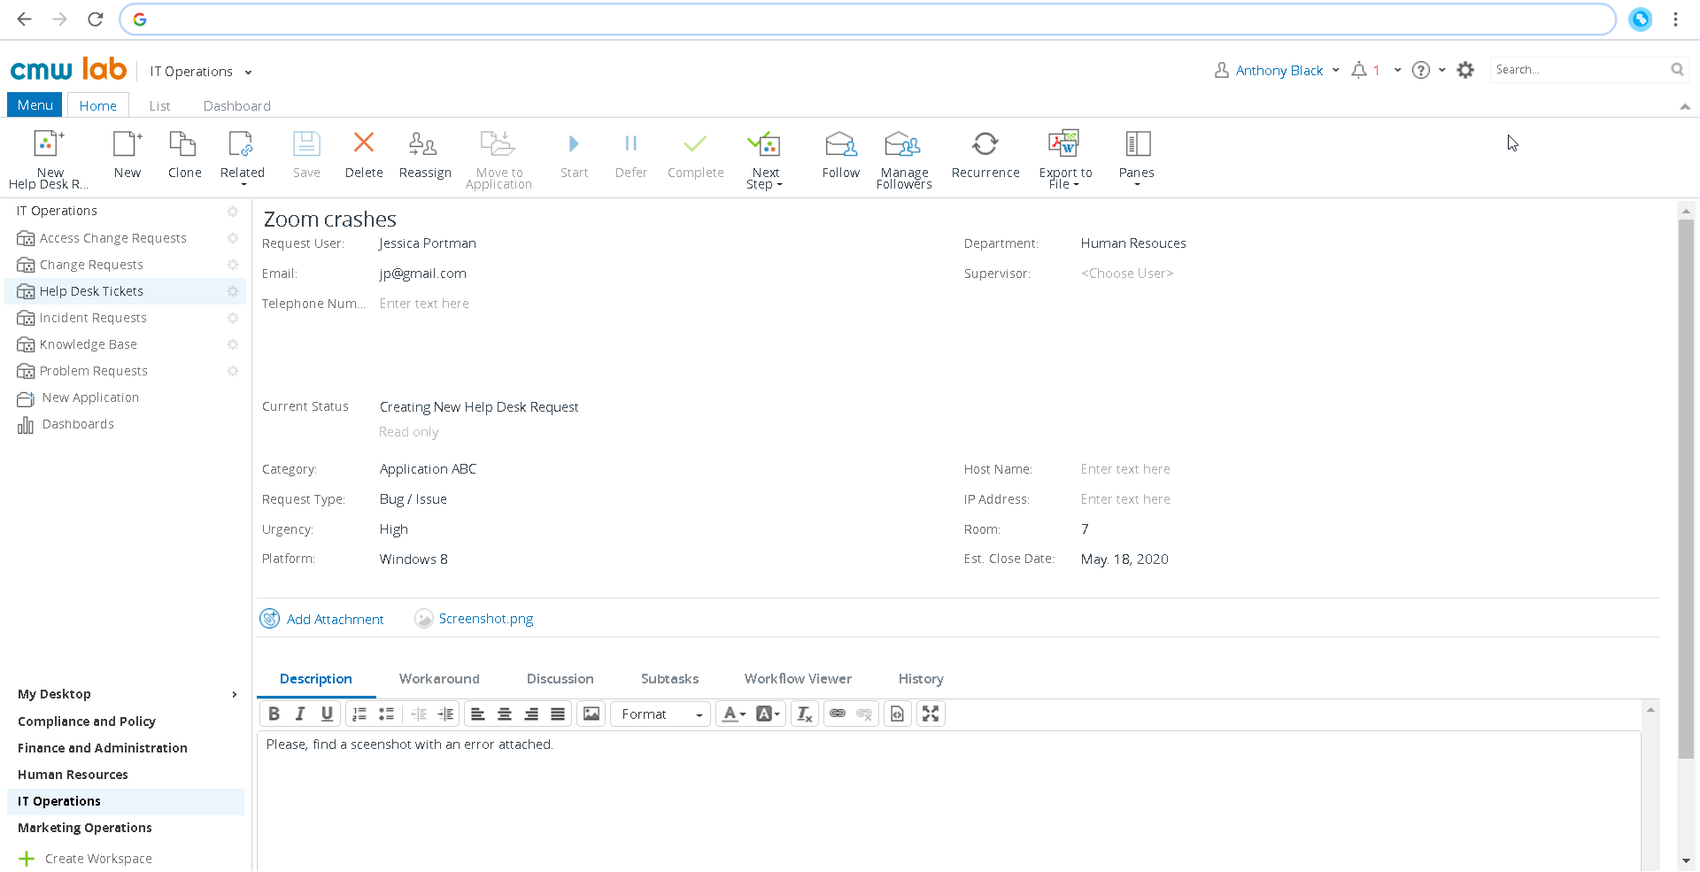Open the settings gear icon
The height and width of the screenshot is (872, 1700).
1465,70
